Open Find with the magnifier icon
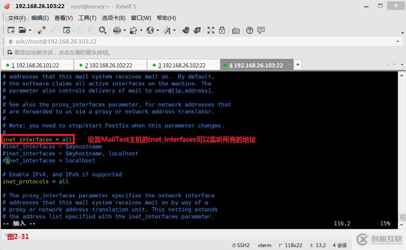Screen dimensions: 406x250 pyautogui.click(x=103, y=30)
